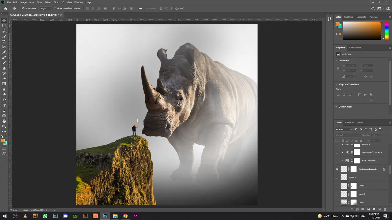Click delete layer trash icon
Screen dimensions: 392x220
(385, 209)
